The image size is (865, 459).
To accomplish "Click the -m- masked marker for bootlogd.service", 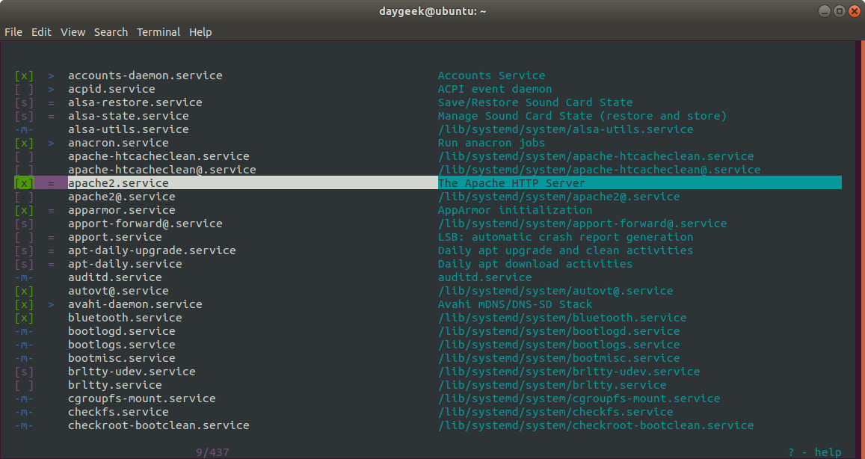I will pos(24,331).
